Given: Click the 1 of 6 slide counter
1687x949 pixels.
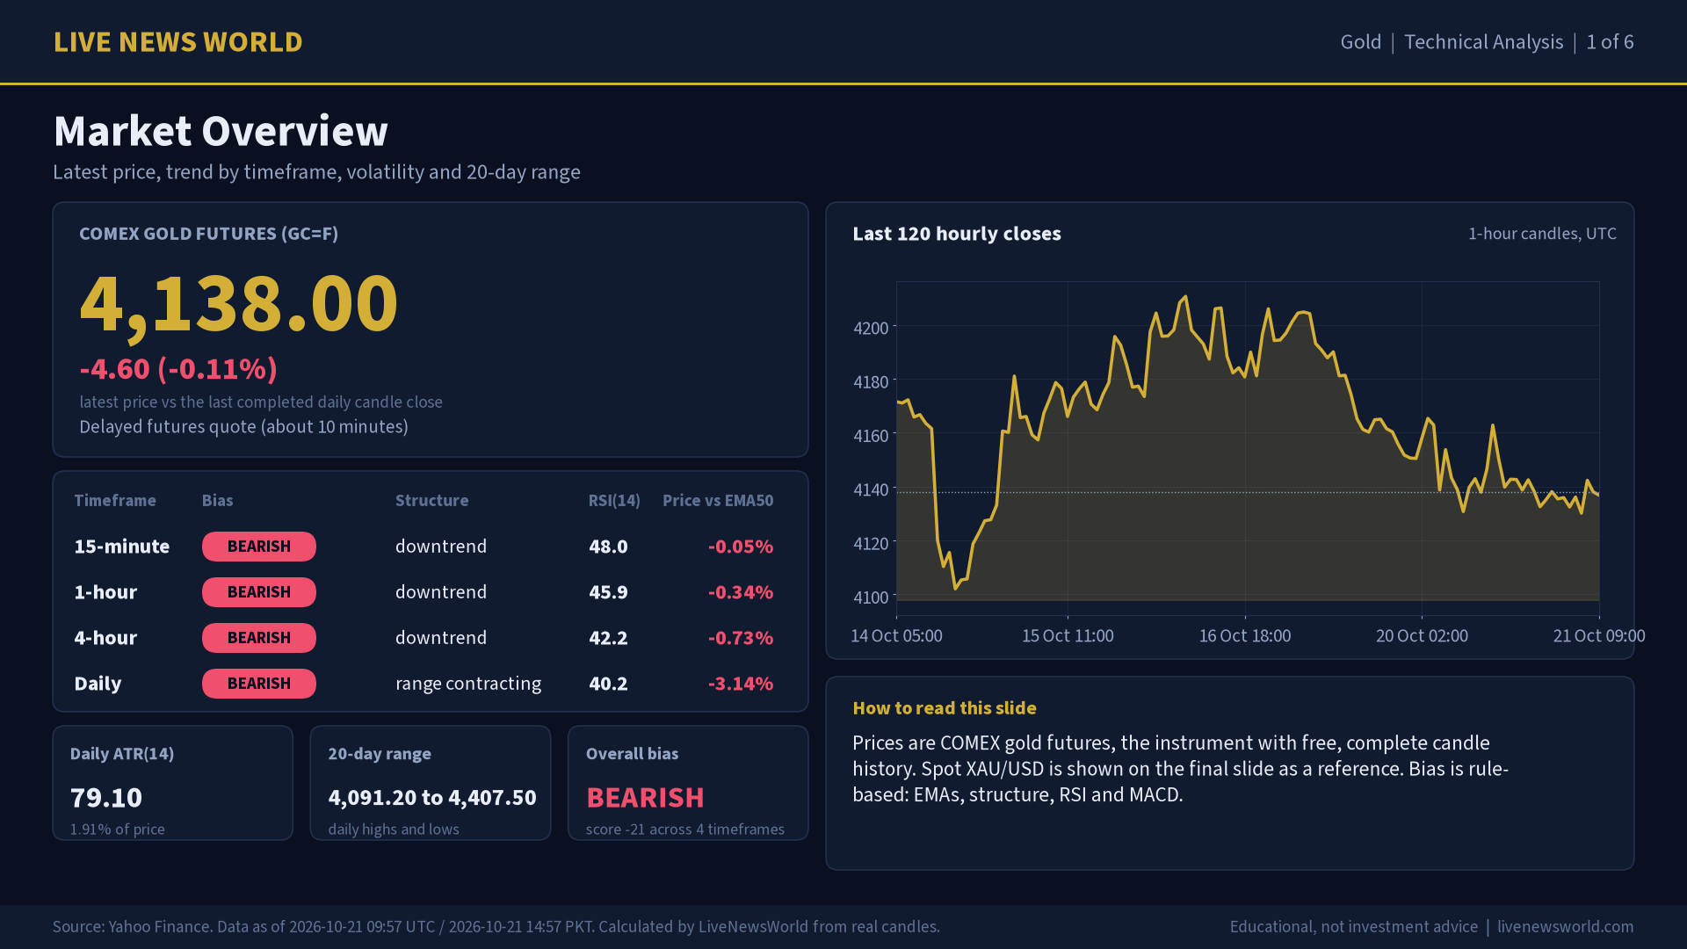Looking at the screenshot, I should (x=1610, y=42).
